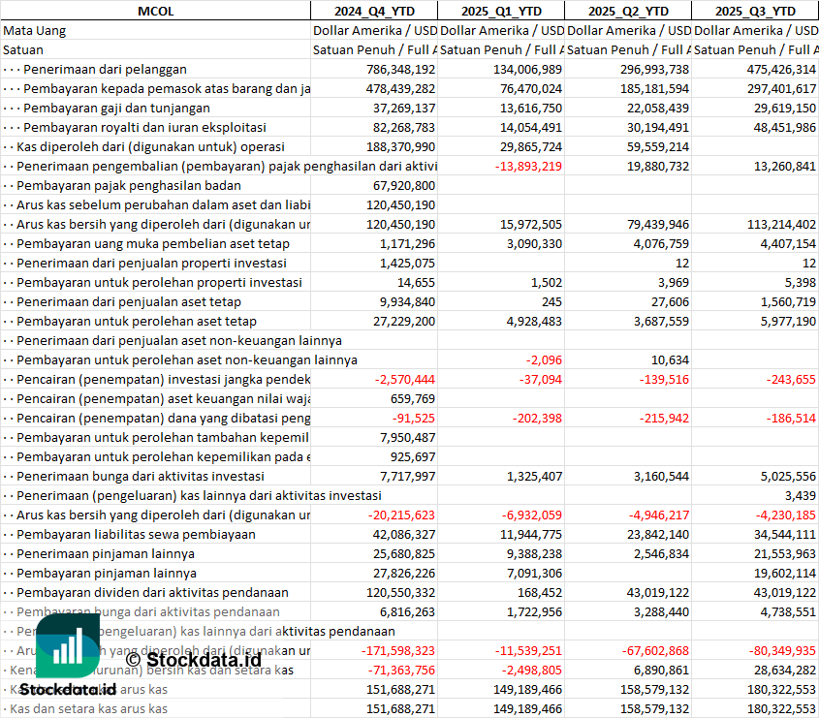Click the Penerimaan dari pelanggan row label

105,69
